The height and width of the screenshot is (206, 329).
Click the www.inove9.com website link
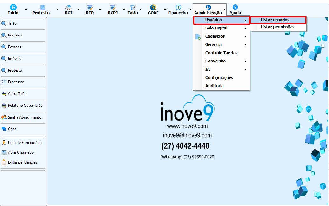point(187,126)
